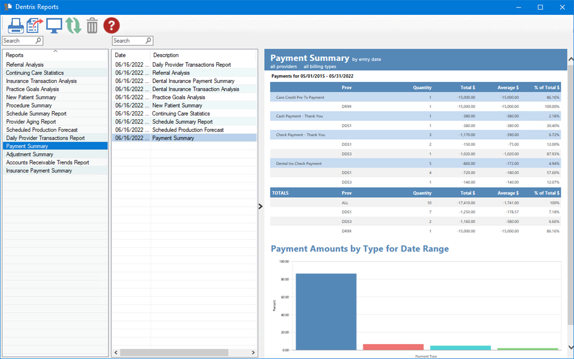Click the Reports column header sort arrow
574x359 pixels.
(x=55, y=51)
